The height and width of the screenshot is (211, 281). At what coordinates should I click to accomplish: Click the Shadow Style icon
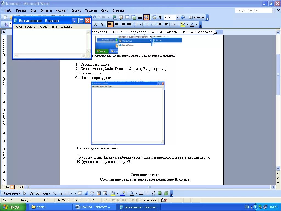tap(160, 193)
